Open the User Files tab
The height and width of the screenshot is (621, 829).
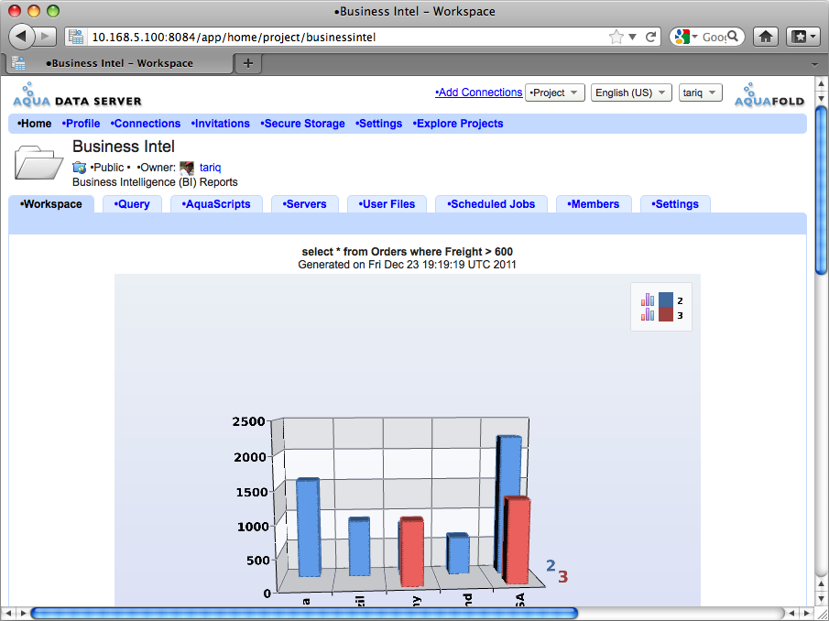(387, 204)
